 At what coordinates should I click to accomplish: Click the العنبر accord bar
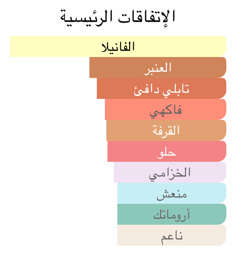[158, 68]
